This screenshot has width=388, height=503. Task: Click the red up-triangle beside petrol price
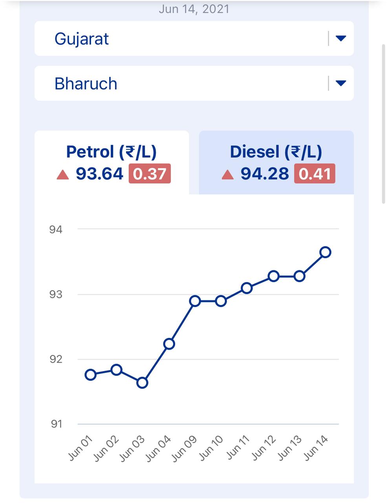pos(63,174)
